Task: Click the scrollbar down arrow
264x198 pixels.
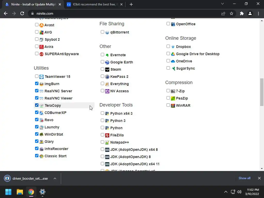Action: (x=262, y=169)
